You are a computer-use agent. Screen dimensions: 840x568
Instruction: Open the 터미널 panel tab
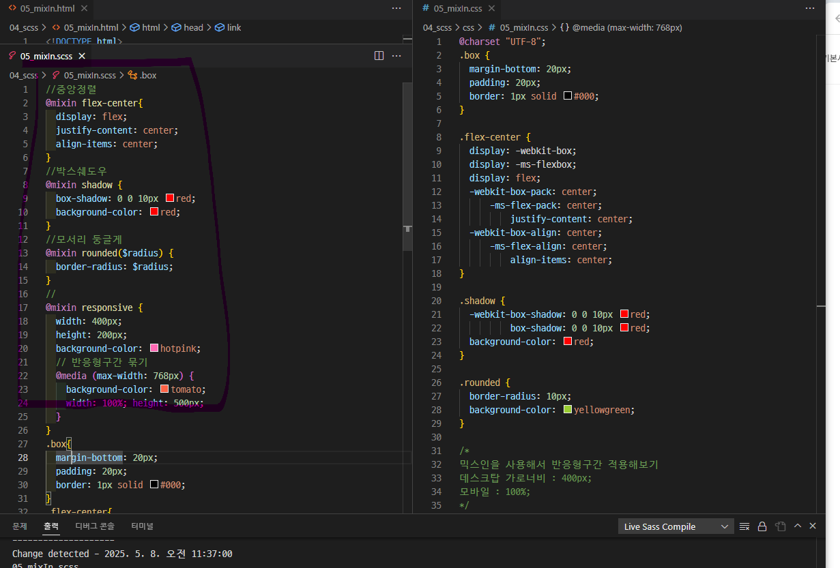tap(143, 526)
